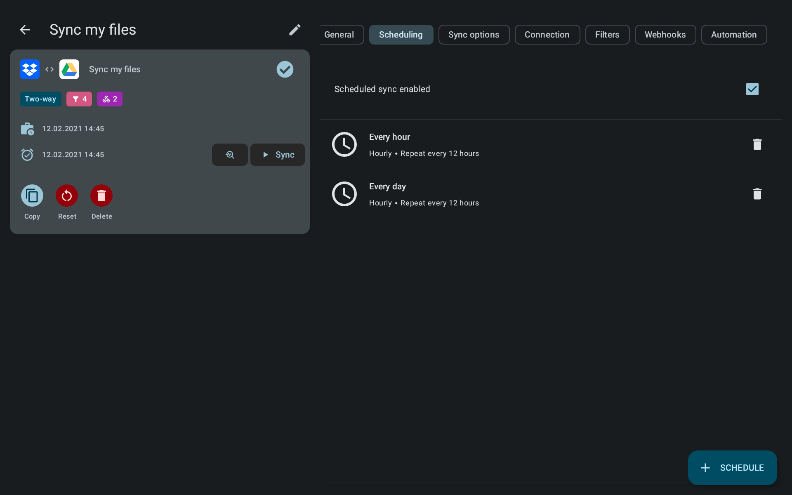The height and width of the screenshot is (495, 792).
Task: Start sync with the Sync button
Action: click(278, 155)
